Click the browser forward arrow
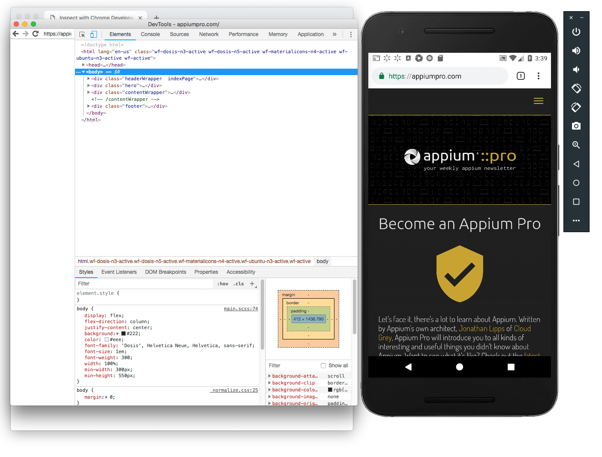This screenshot has width=602, height=457. click(25, 33)
